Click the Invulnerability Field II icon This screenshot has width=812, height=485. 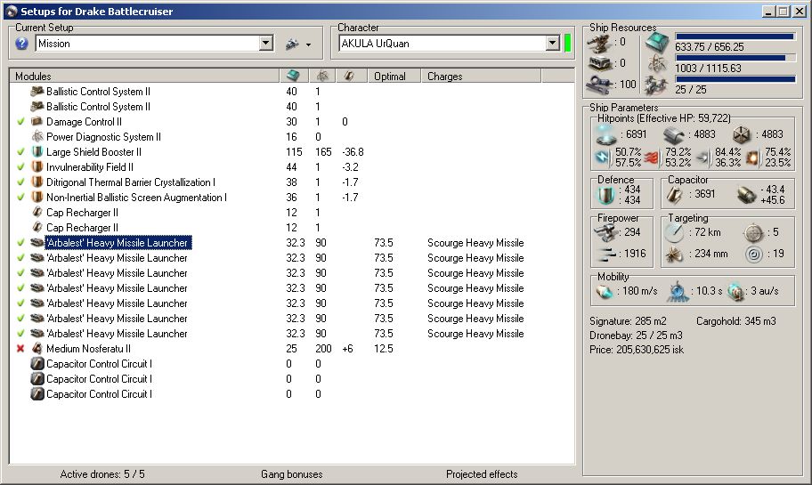[37, 166]
